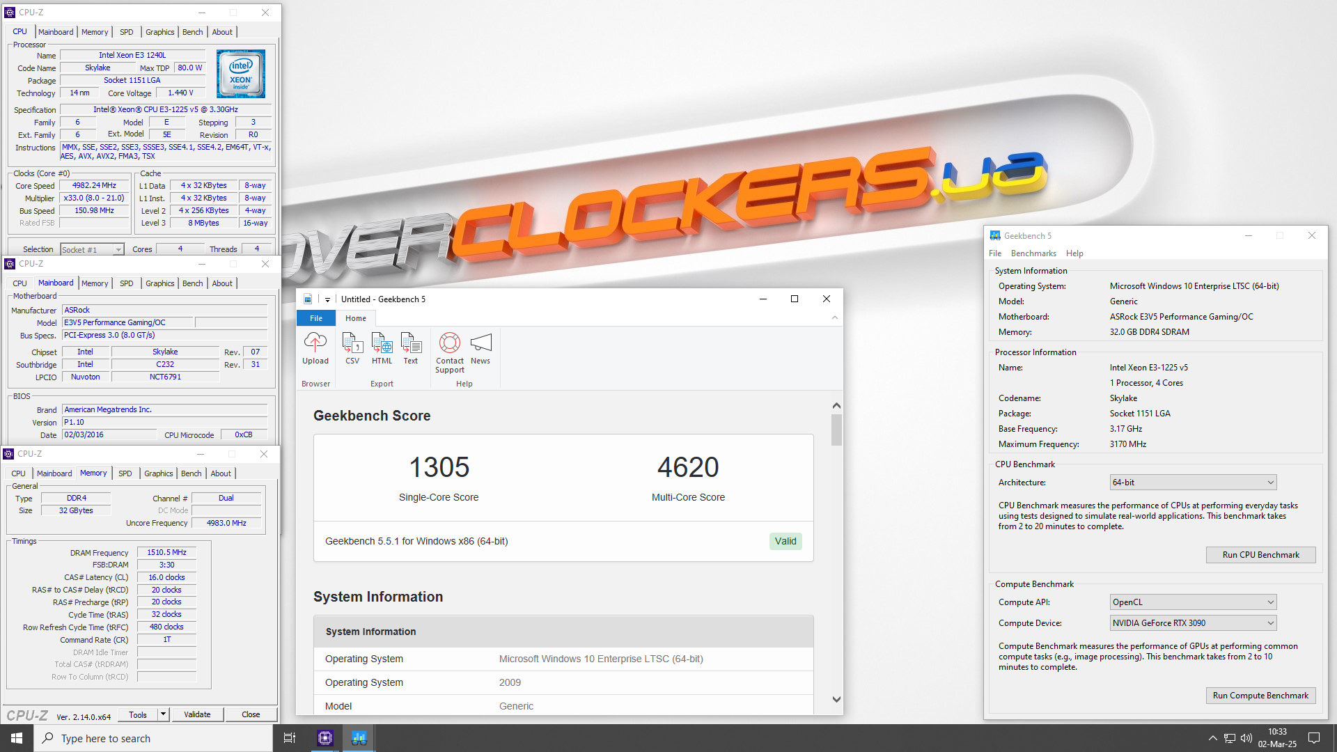The image size is (1337, 752).
Task: Switch to CPU-Z taskbar icon
Action: pyautogui.click(x=325, y=738)
